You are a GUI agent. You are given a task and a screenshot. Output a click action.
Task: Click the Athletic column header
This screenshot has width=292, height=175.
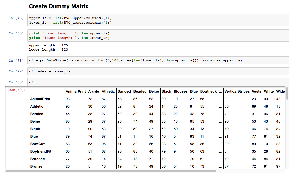[108, 91]
